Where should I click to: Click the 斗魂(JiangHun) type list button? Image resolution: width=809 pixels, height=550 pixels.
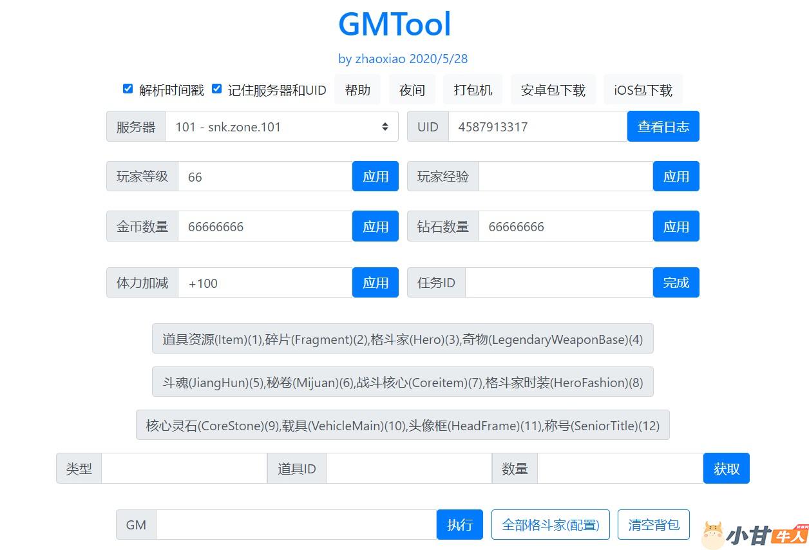(x=403, y=382)
